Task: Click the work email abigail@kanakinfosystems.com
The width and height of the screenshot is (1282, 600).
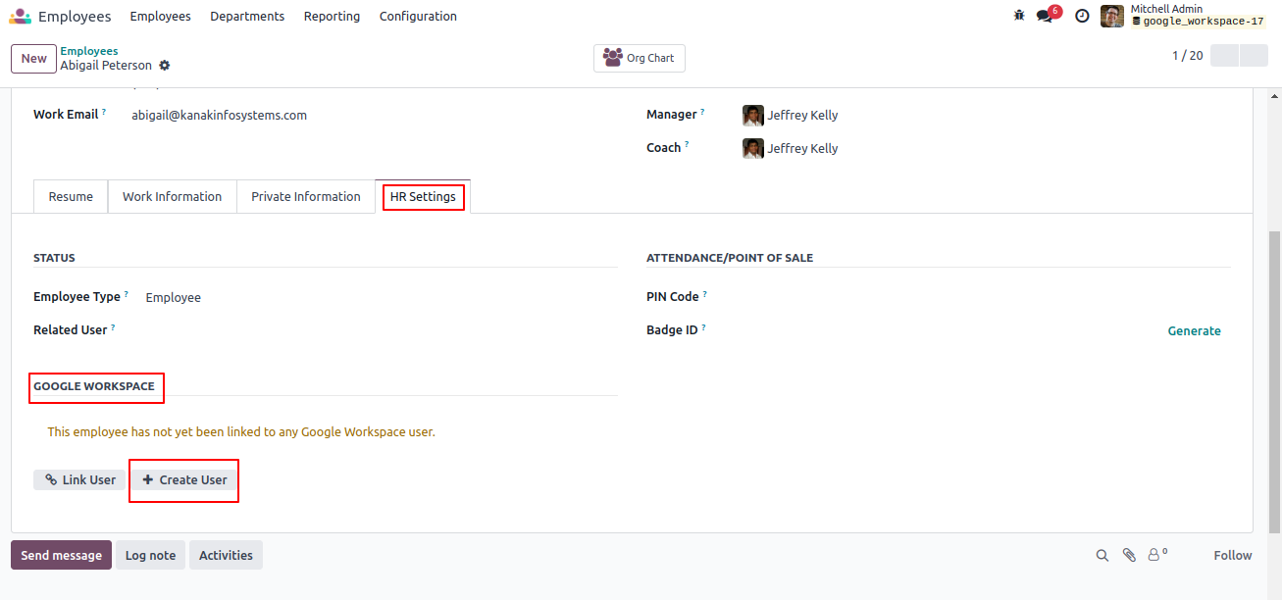Action: point(220,115)
